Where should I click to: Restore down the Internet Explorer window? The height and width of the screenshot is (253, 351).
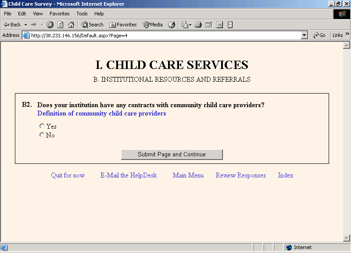(338, 4)
